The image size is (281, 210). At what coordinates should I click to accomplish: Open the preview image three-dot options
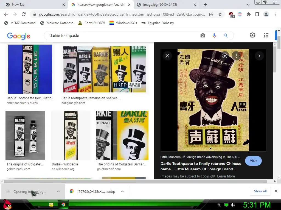coord(236,56)
